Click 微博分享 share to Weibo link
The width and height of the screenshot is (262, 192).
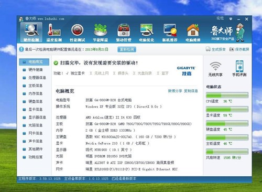pos(175,91)
